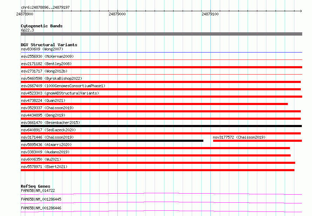The height and width of the screenshot is (216, 312).
Task: Select esv2667409 (1000GenomesConsortiumPhase1) label
Action: coord(63,86)
